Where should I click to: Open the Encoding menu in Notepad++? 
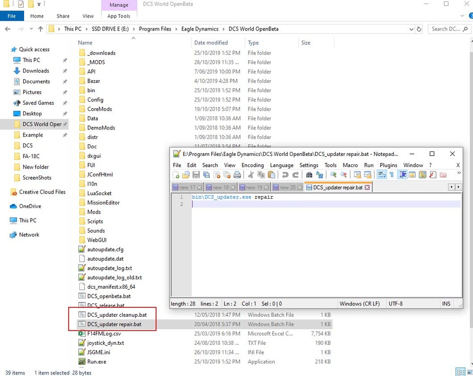tap(252, 165)
